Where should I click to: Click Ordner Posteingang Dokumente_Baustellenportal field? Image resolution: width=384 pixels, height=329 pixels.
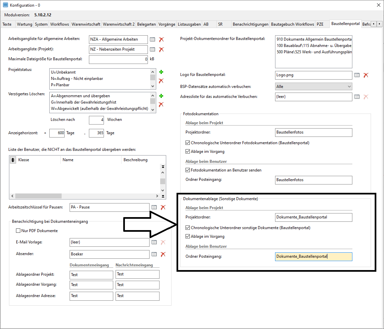pos(314,256)
